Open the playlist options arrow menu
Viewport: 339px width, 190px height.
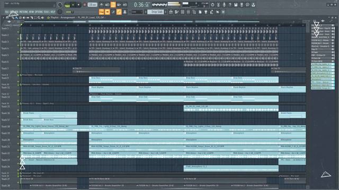pyautogui.click(x=4, y=17)
